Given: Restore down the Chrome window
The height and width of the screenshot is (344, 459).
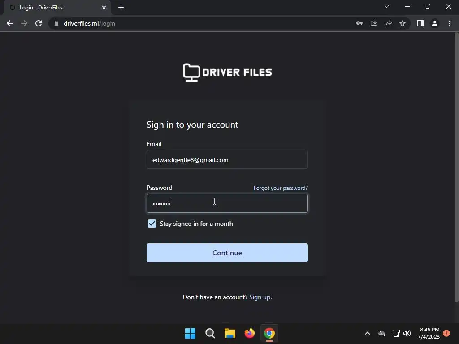Looking at the screenshot, I should (x=428, y=6).
